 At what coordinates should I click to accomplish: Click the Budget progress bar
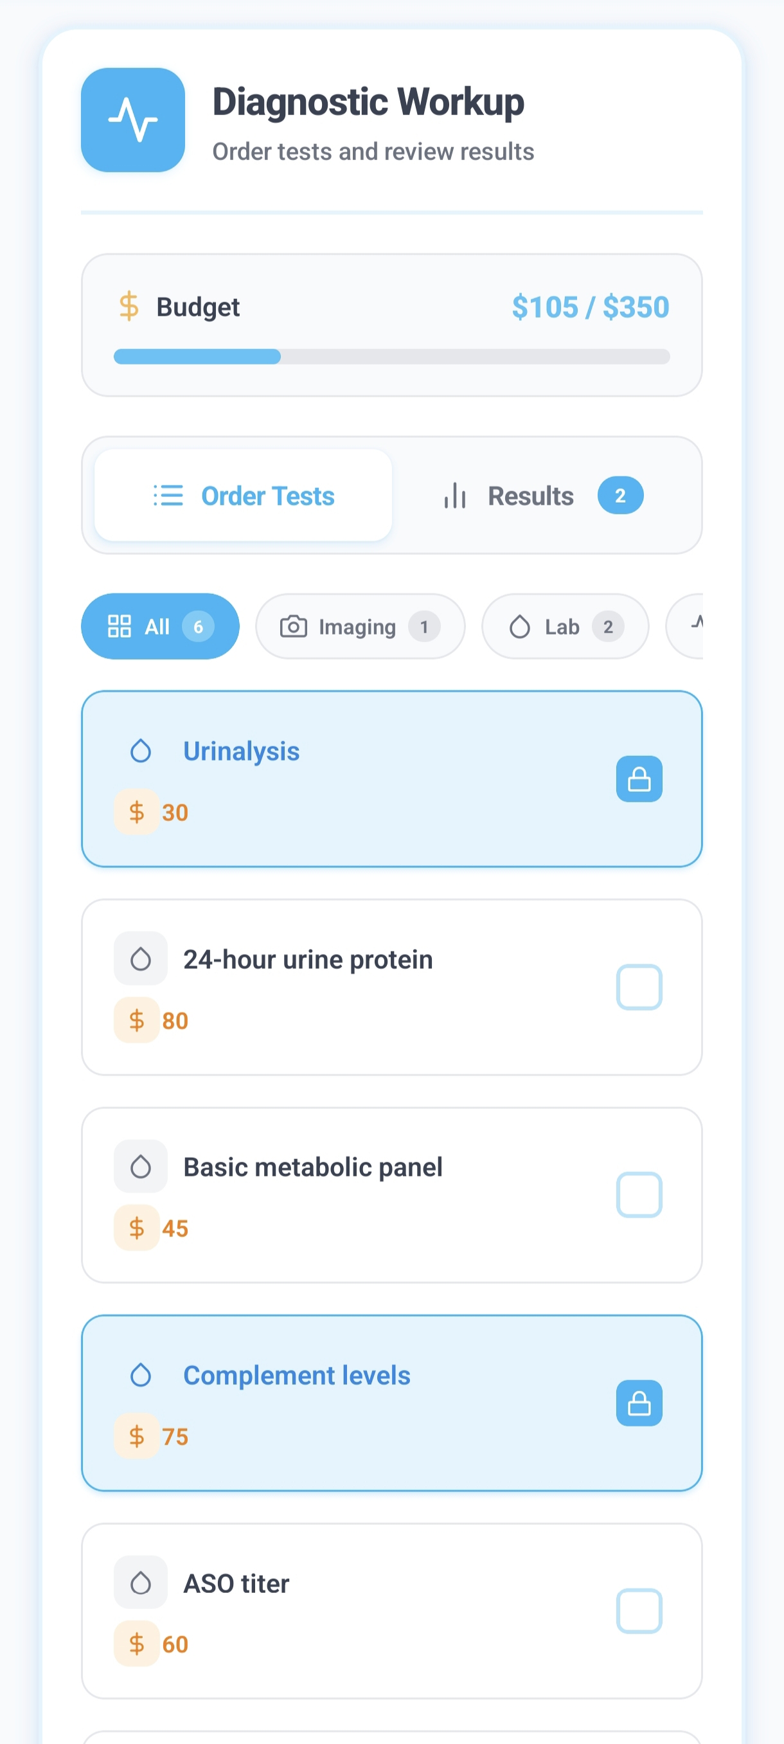click(x=391, y=357)
